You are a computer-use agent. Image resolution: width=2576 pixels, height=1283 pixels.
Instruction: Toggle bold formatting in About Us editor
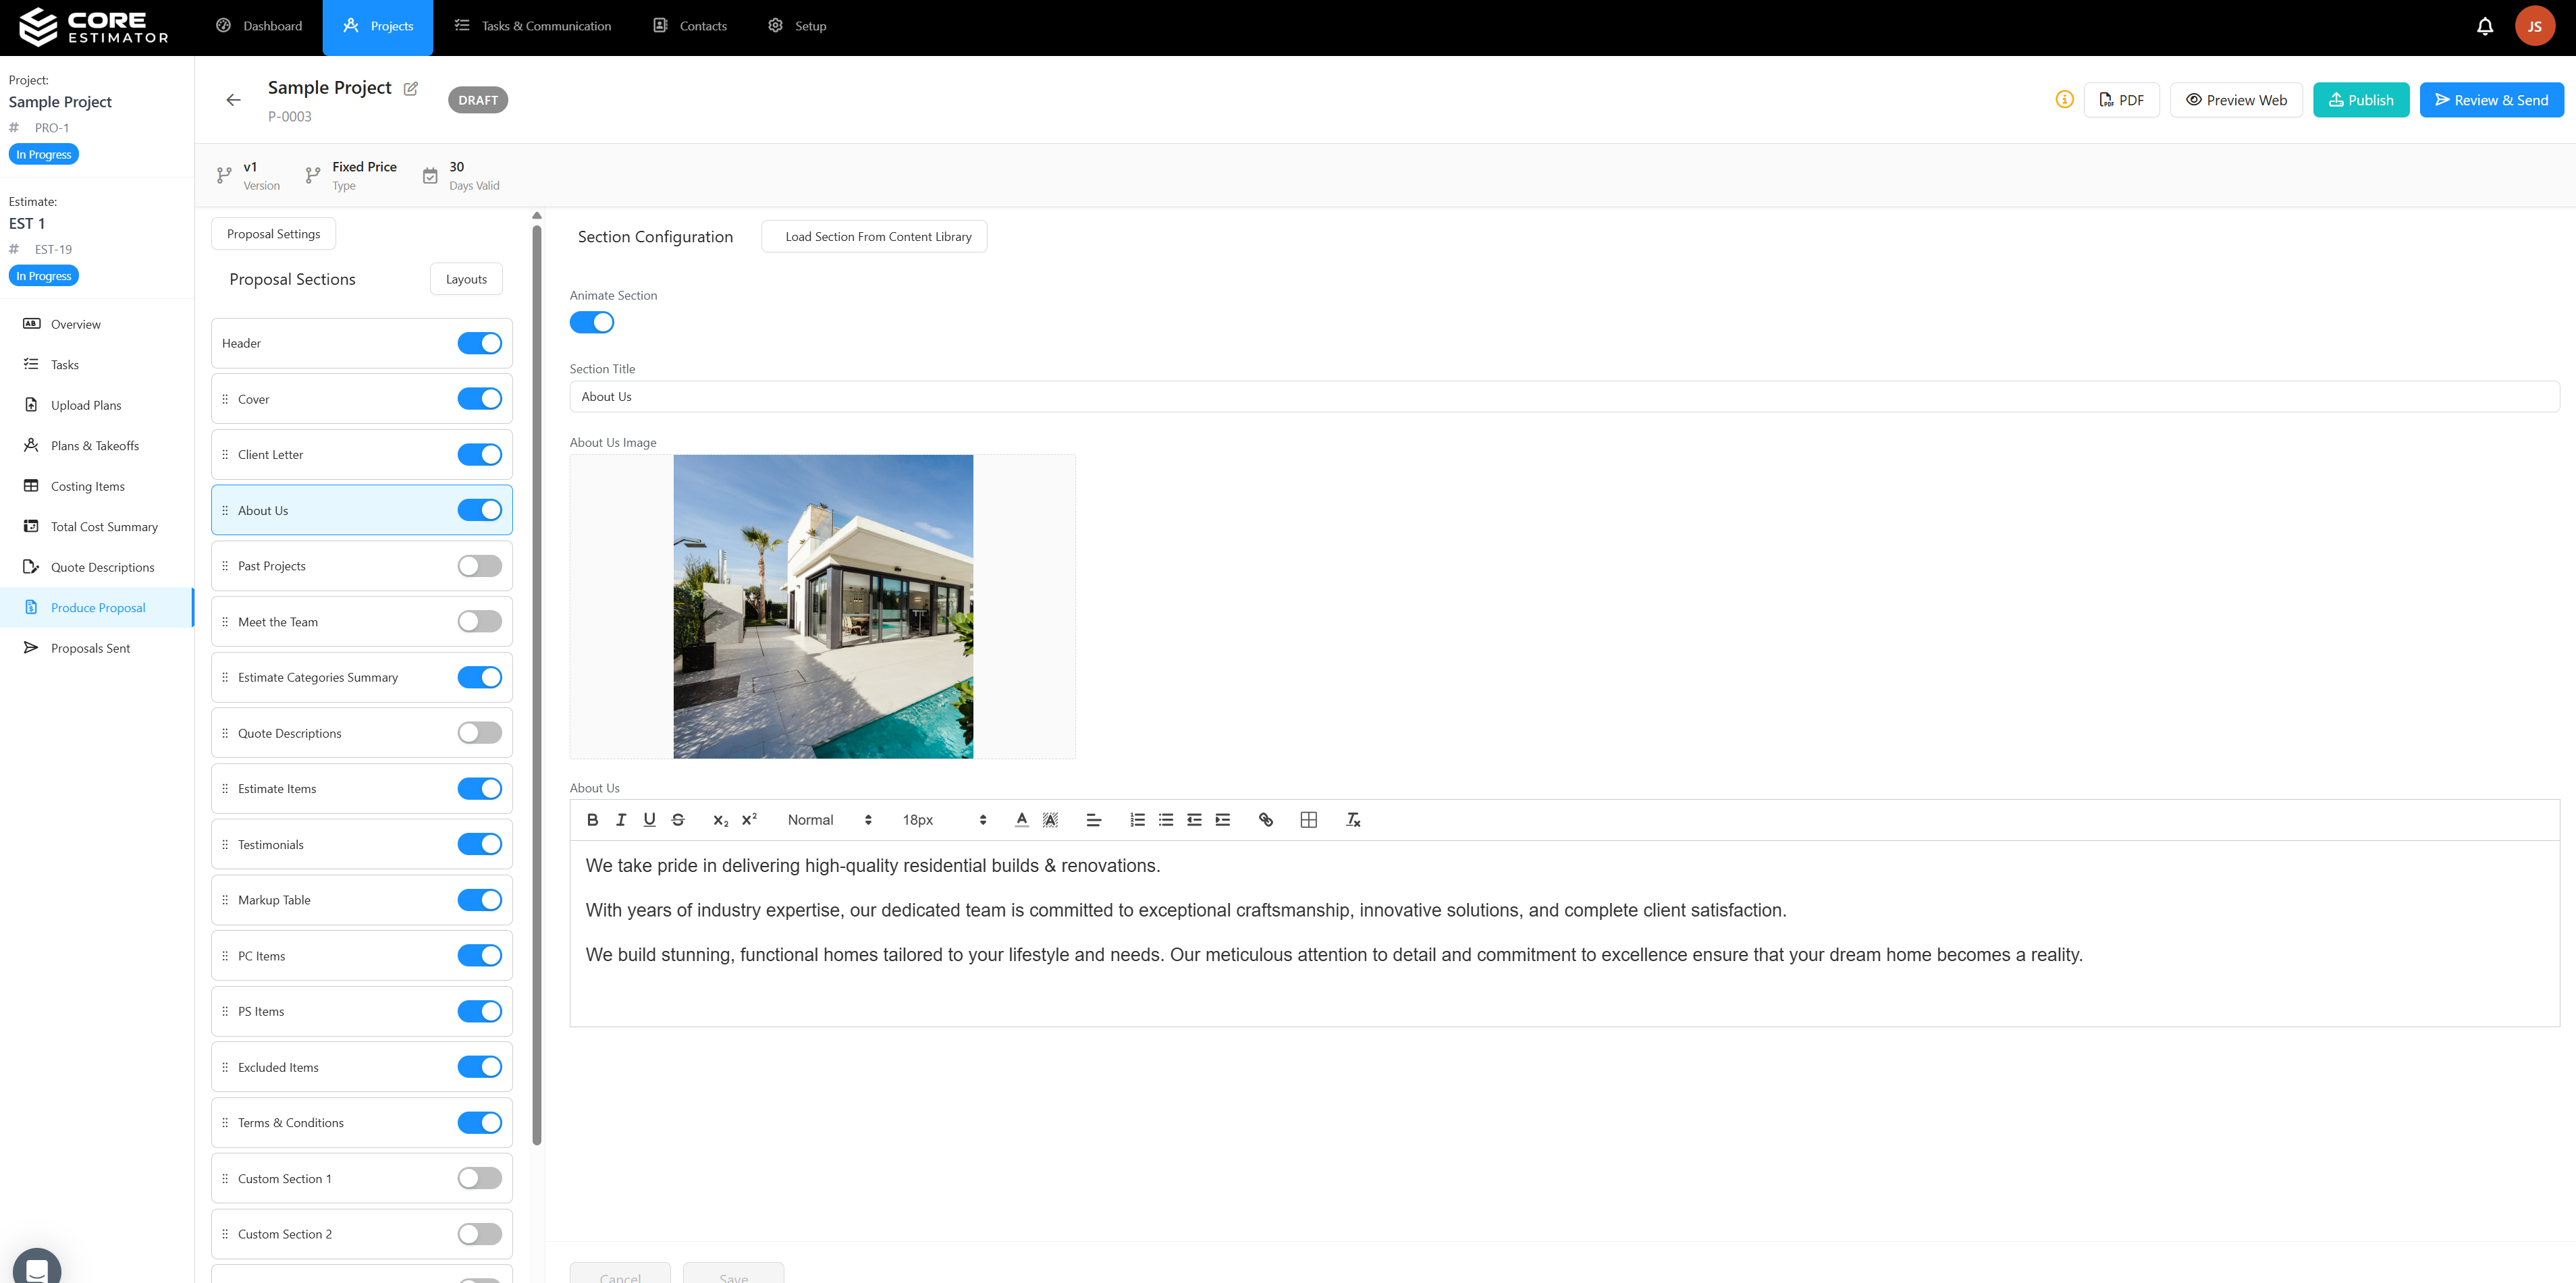click(592, 820)
